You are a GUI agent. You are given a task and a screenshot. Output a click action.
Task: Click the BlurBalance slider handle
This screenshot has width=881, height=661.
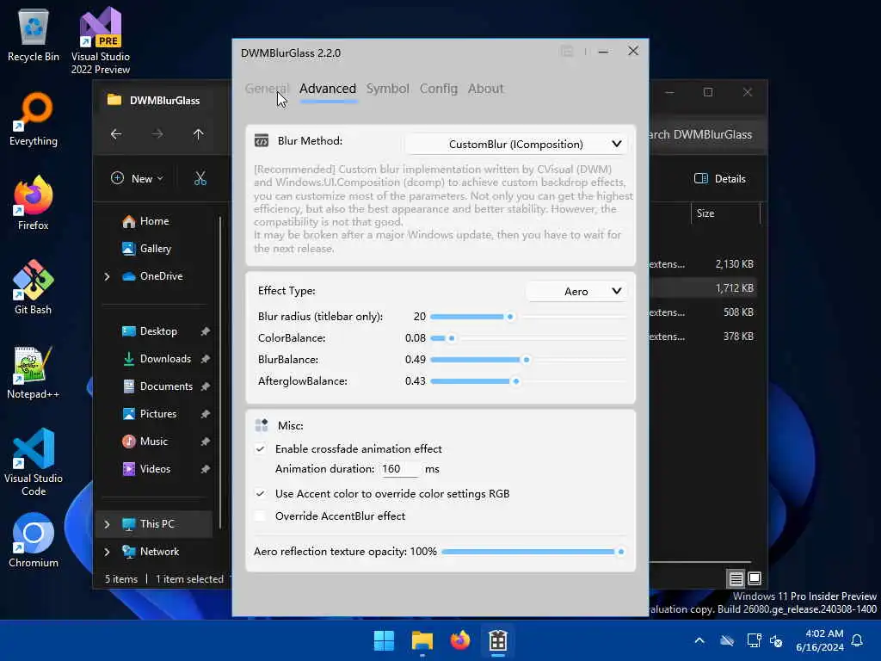coord(527,360)
